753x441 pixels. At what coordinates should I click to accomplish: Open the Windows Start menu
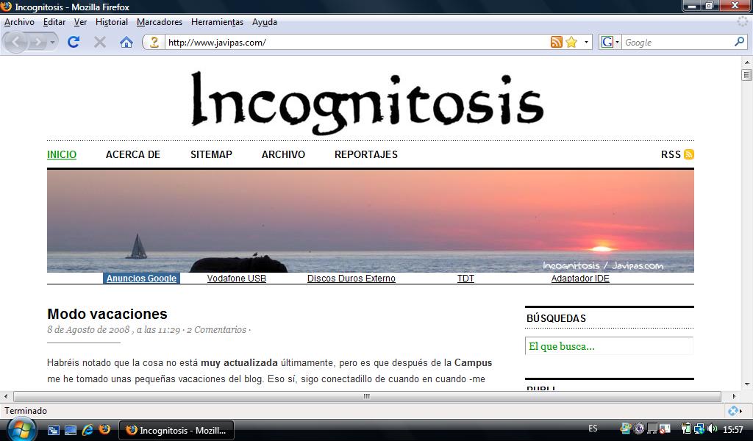click(20, 429)
